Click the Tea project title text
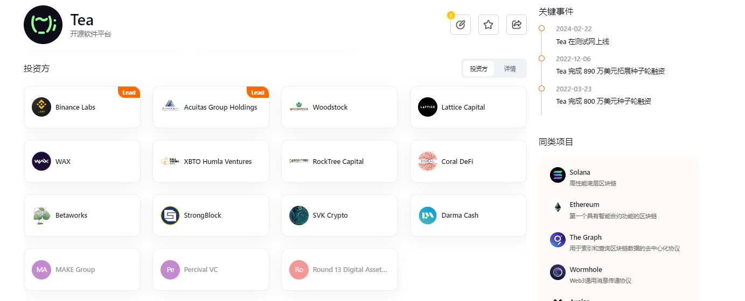745x301 pixels. [x=82, y=20]
